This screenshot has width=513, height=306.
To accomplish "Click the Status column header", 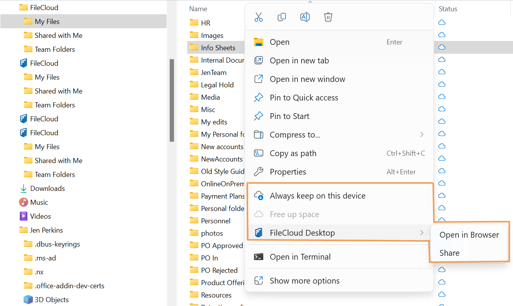I will [448, 9].
